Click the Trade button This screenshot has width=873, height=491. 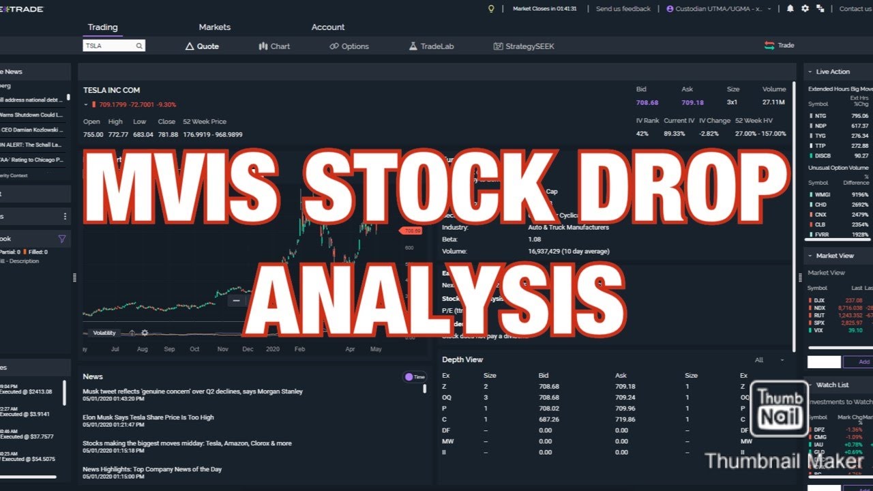point(780,45)
